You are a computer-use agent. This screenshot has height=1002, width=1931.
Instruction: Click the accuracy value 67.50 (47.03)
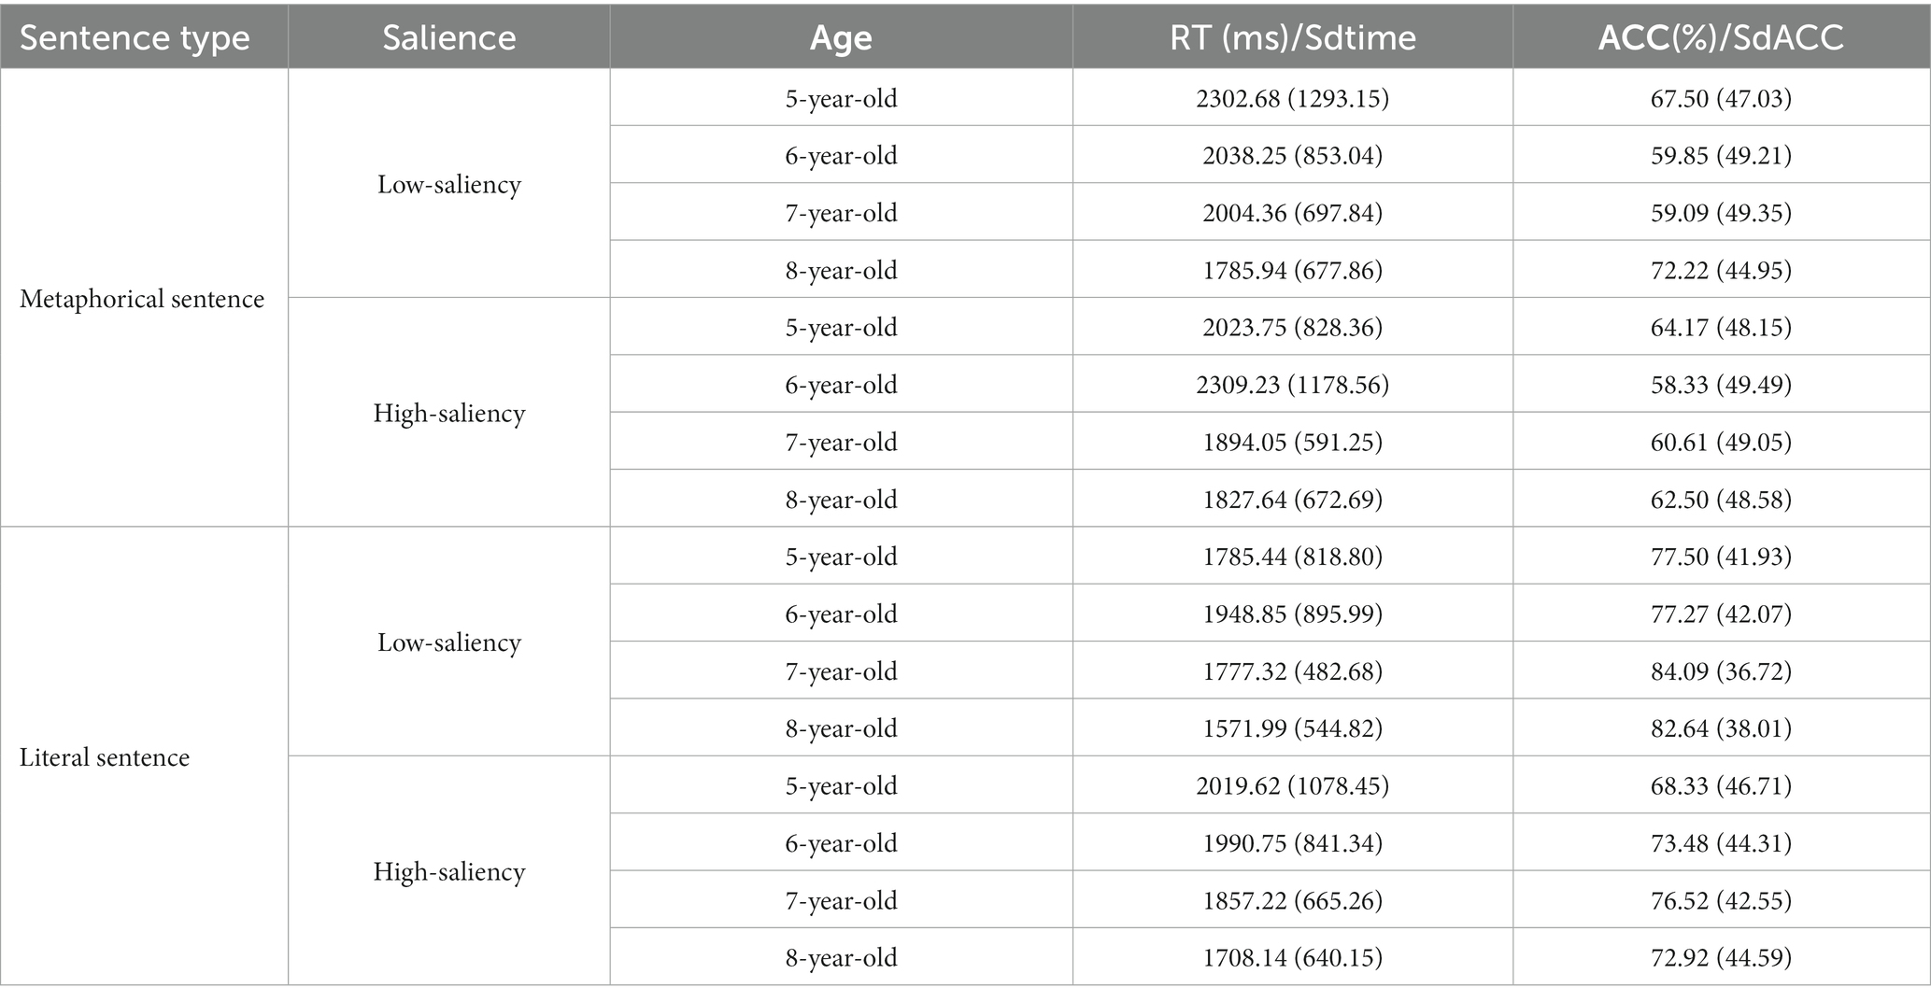tap(1721, 98)
